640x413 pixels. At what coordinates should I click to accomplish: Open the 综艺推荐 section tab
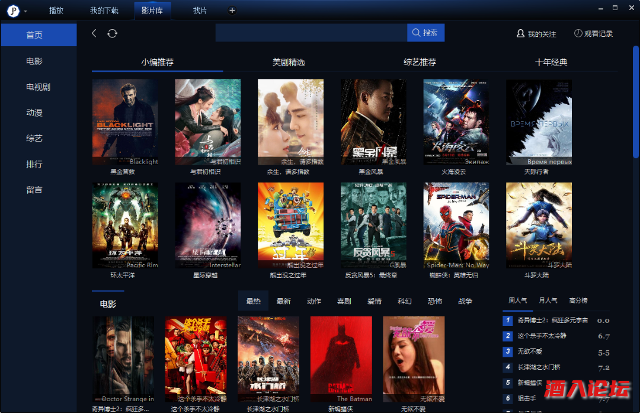(420, 62)
